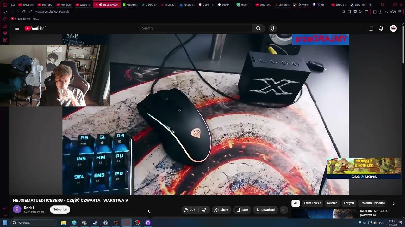Open the clock showing 16:43
This screenshot has height=227, width=405.
click(x=392, y=223)
